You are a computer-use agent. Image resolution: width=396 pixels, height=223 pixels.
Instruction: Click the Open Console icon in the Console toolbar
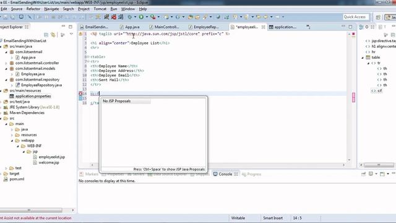point(382,174)
